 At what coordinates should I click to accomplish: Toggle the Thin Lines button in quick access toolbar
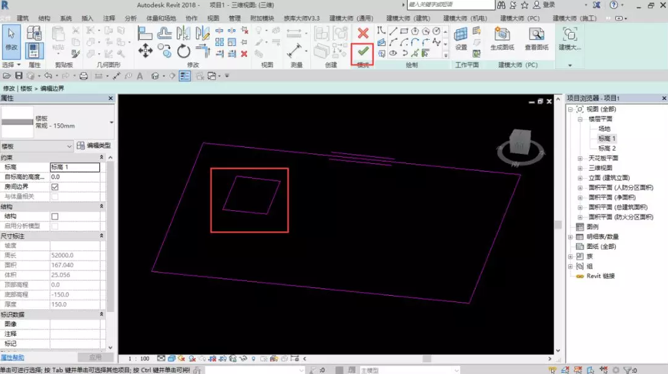(184, 76)
